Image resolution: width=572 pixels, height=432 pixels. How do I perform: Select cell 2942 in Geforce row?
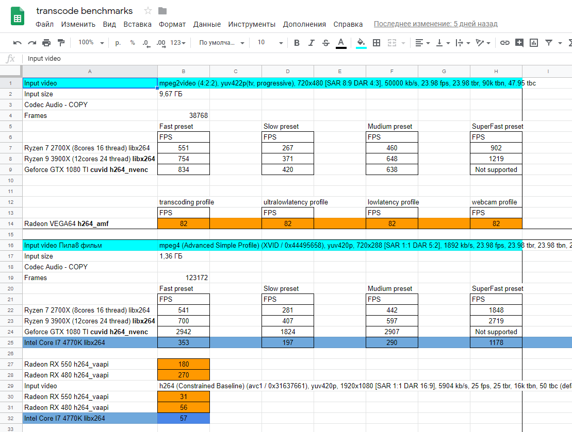(184, 332)
